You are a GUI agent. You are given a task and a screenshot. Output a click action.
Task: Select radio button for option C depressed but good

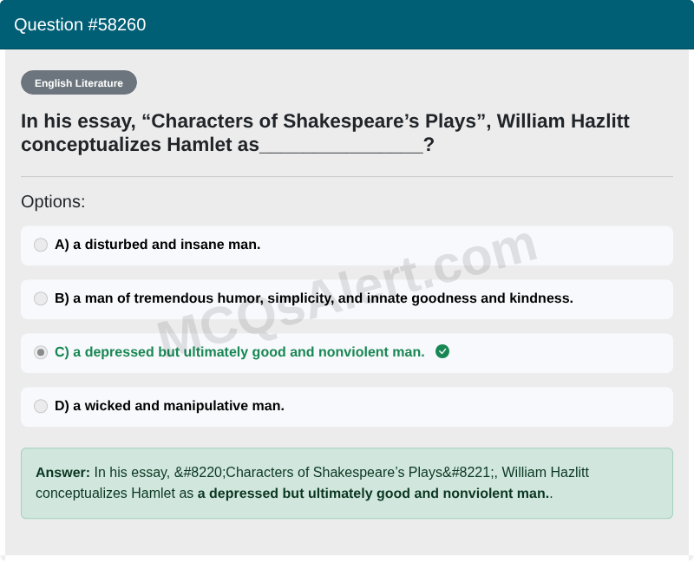coord(41,352)
